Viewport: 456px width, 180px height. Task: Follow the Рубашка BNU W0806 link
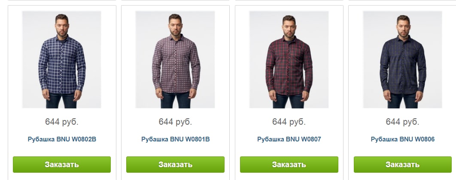pyautogui.click(x=402, y=139)
